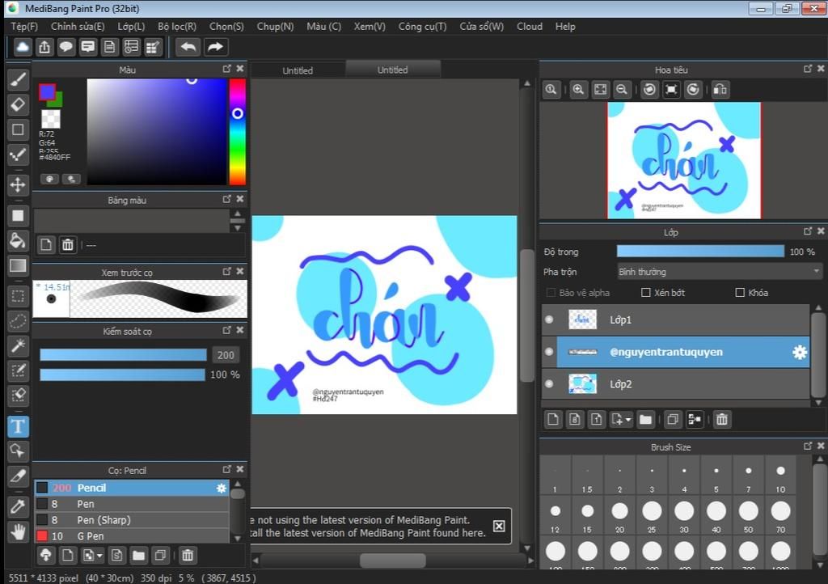The image size is (828, 584).
Task: Select the Brush tool in left toolbar
Action: [18, 80]
